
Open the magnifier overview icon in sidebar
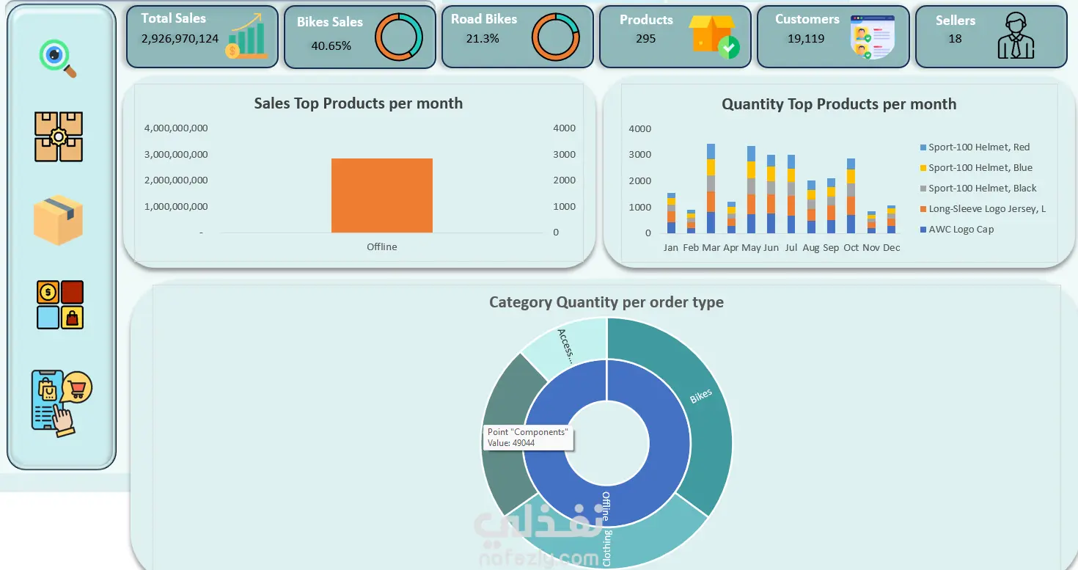[x=58, y=59]
